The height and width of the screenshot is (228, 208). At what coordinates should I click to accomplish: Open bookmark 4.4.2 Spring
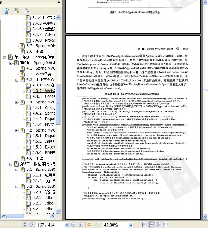(x=44, y=113)
